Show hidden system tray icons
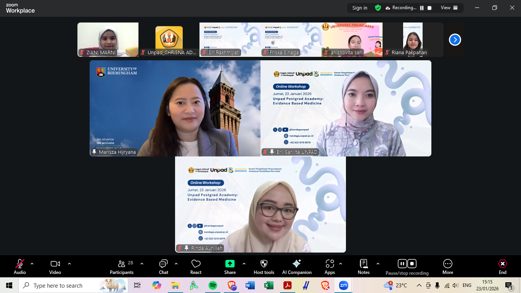 419,285
